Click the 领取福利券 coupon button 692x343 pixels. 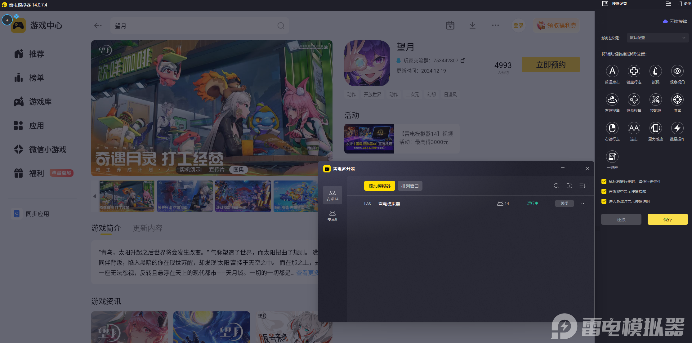pyautogui.click(x=557, y=25)
